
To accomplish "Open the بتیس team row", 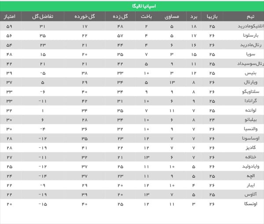I will click(x=254, y=72).
